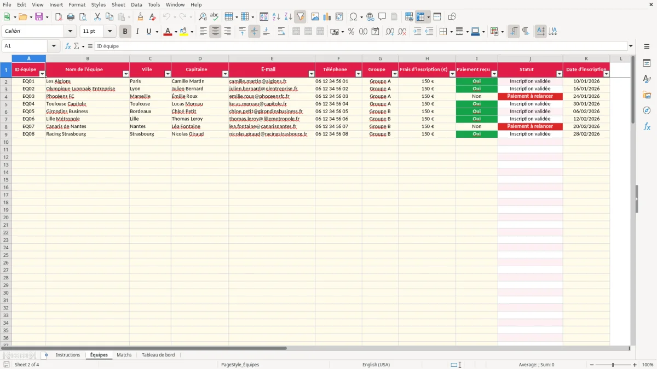Toggle Bold formatting
The height and width of the screenshot is (369, 657).
pyautogui.click(x=125, y=32)
